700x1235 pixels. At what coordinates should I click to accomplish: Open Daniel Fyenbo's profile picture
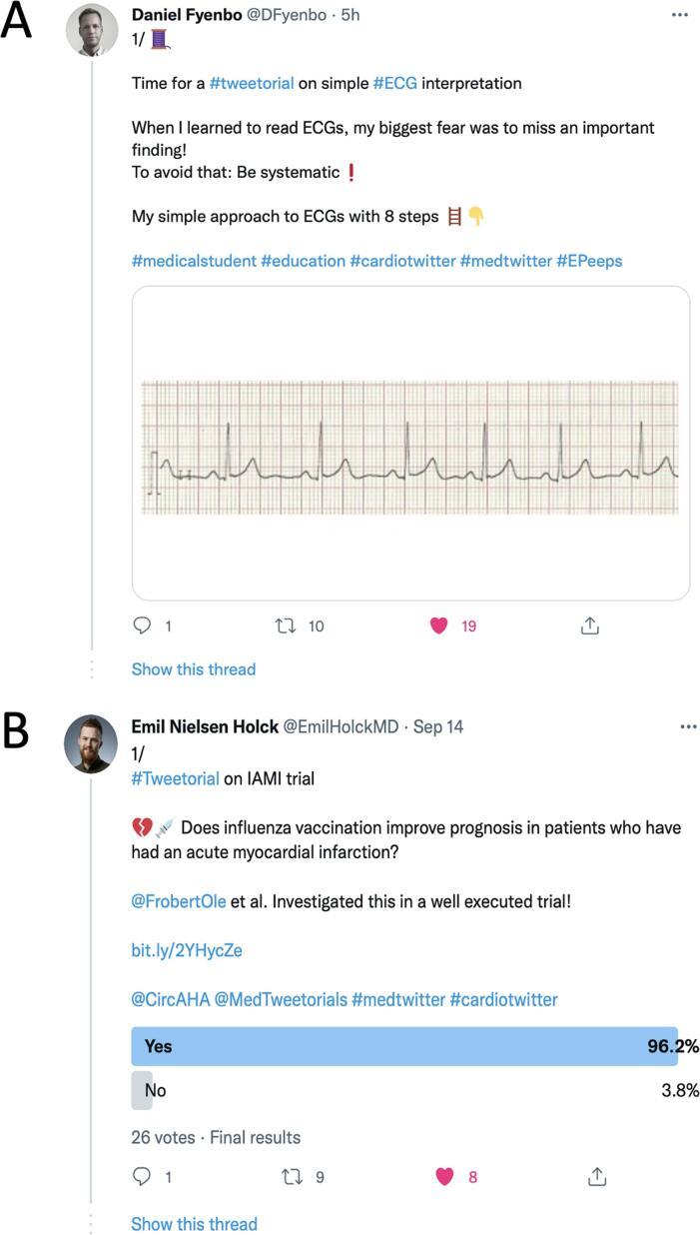pyautogui.click(x=92, y=30)
